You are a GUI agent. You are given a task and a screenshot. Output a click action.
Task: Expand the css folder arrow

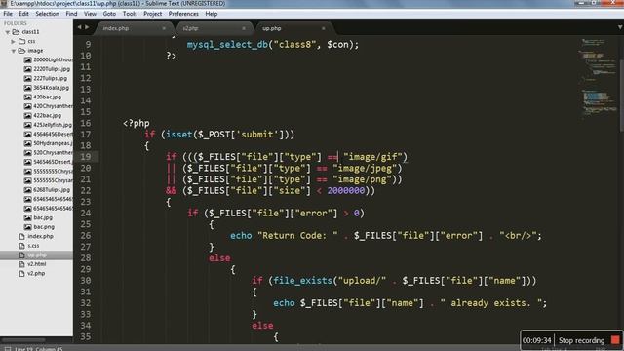click(x=13, y=41)
